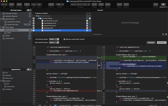The image size is (168, 106).
Task: Click the revert commit message icon
Action: coord(163,34)
